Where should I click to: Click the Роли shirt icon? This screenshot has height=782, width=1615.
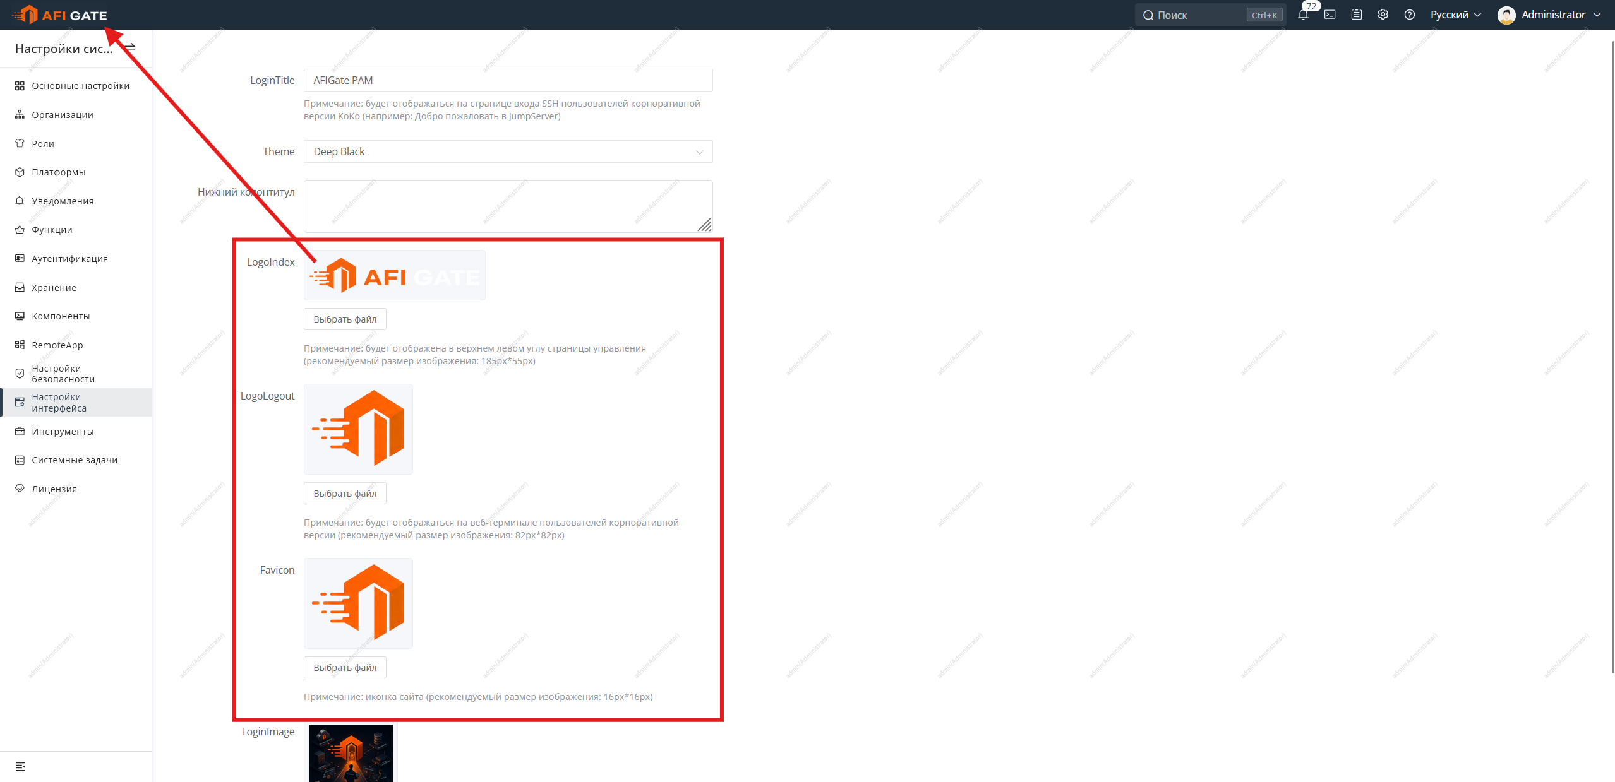coord(20,143)
